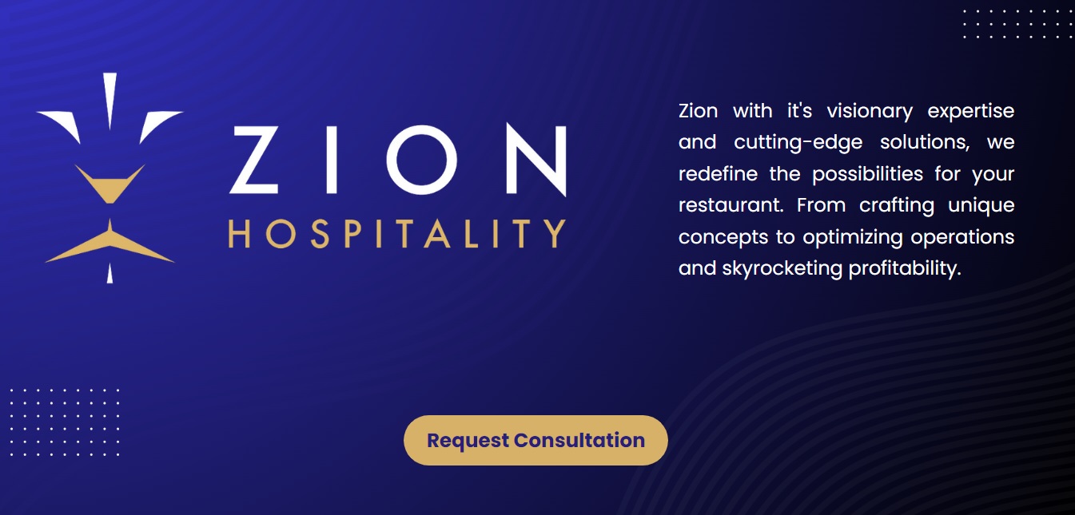
Task: Click the letter H in HOSPITALITY
Action: coord(241,232)
